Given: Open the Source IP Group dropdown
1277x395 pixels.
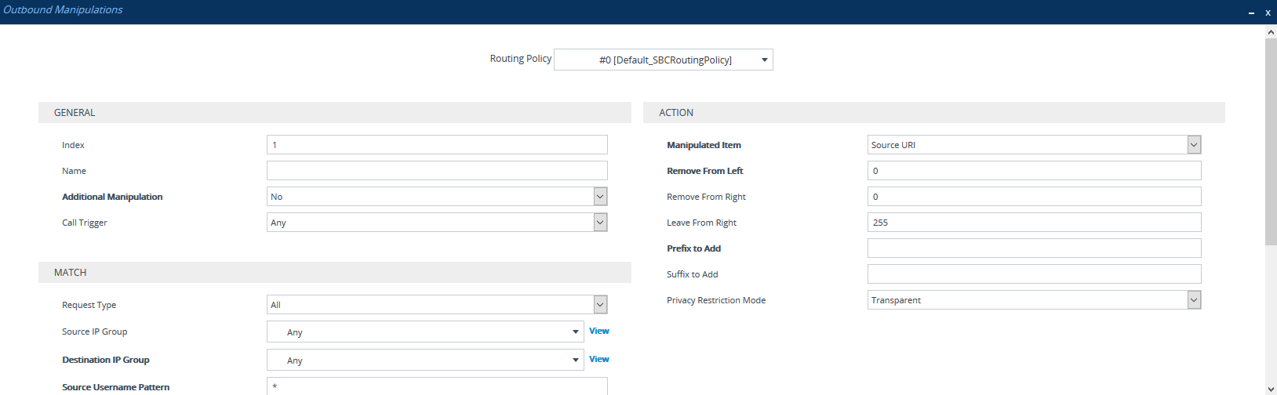Looking at the screenshot, I should coord(424,332).
